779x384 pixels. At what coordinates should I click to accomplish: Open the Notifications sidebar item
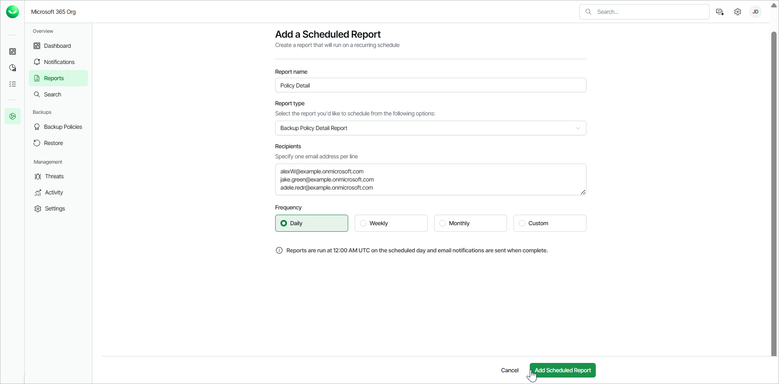(x=59, y=62)
